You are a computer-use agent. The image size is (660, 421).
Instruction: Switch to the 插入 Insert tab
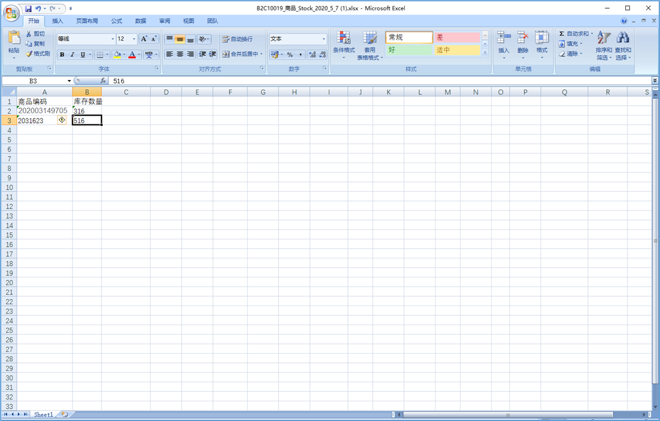(57, 21)
